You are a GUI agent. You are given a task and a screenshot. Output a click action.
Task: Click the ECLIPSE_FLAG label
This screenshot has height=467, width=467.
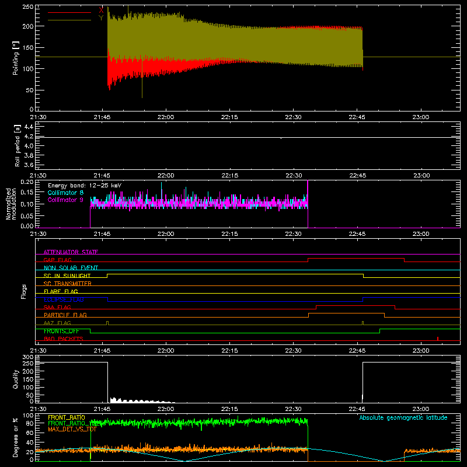click(x=64, y=299)
